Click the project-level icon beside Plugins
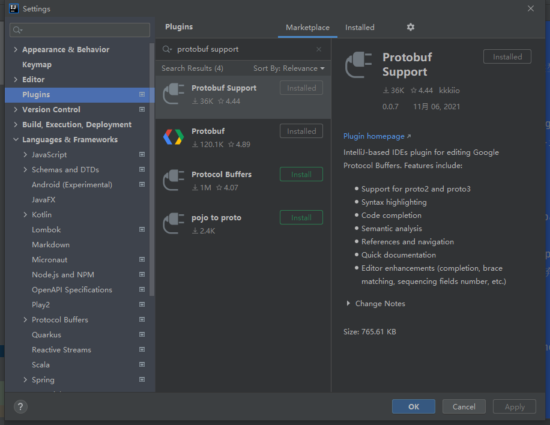 tap(142, 94)
